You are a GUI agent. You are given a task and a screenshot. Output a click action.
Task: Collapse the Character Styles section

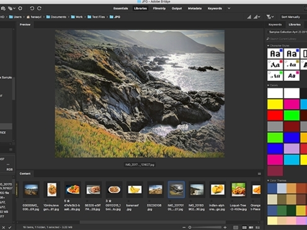click(268, 45)
